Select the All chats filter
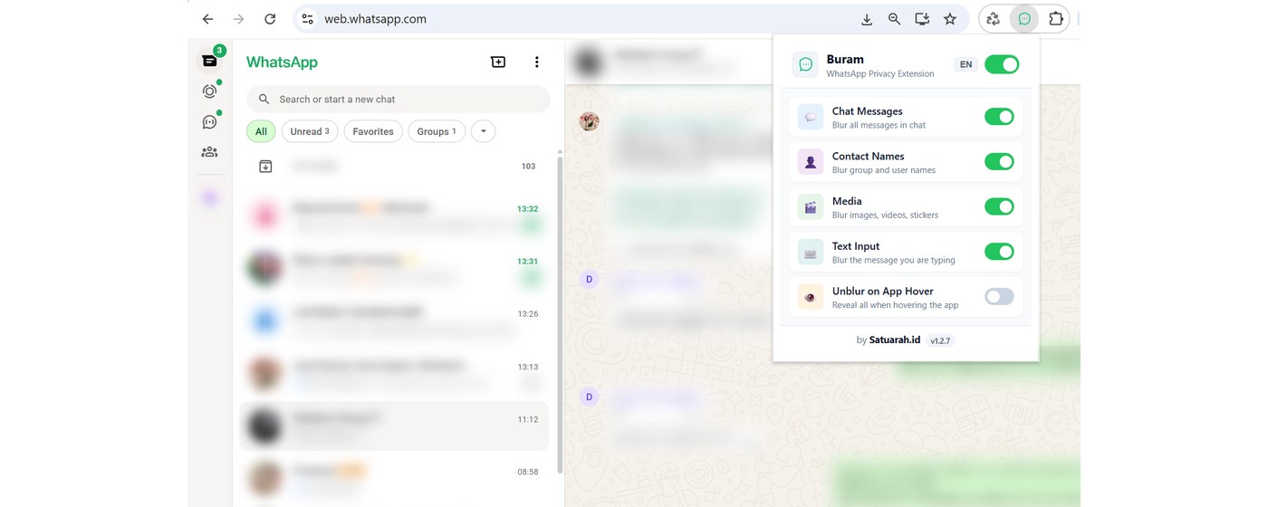 click(261, 131)
